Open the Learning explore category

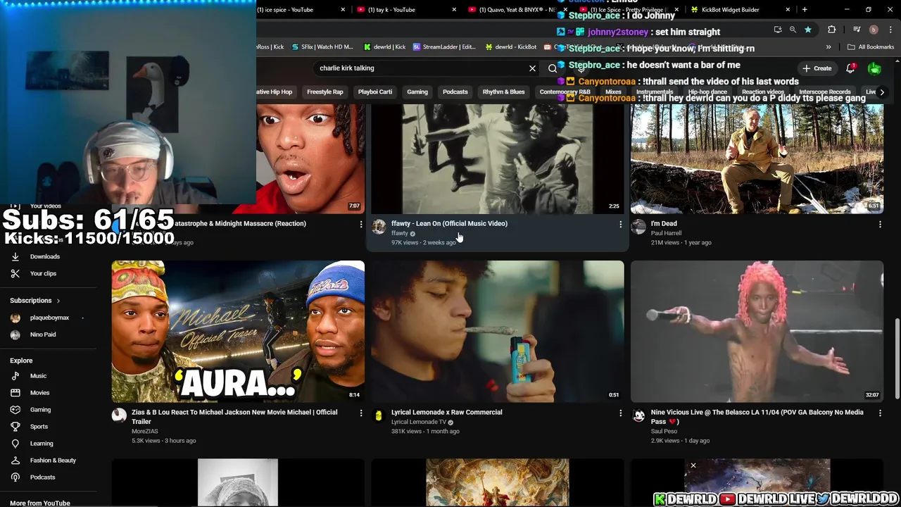[42, 444]
